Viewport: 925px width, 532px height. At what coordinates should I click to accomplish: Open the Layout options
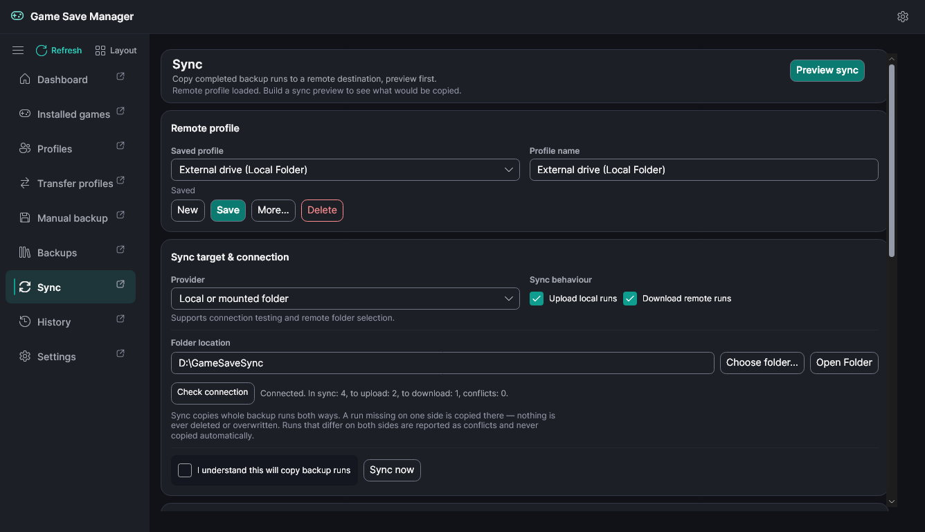[x=116, y=51]
